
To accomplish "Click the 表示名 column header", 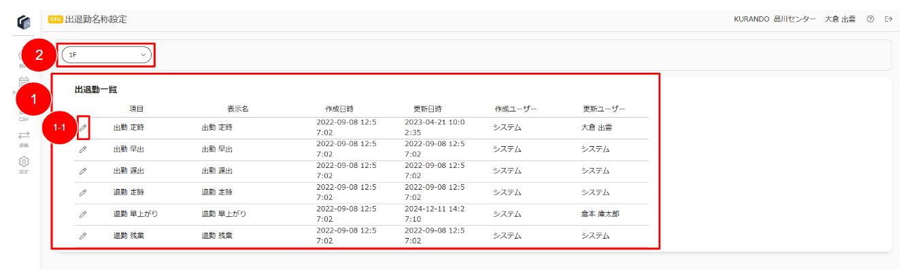I will [238, 109].
